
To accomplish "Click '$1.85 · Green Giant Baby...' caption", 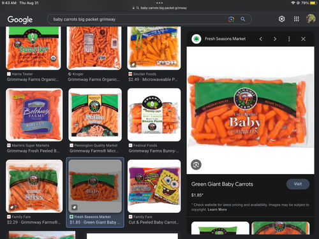I will click(95, 222).
